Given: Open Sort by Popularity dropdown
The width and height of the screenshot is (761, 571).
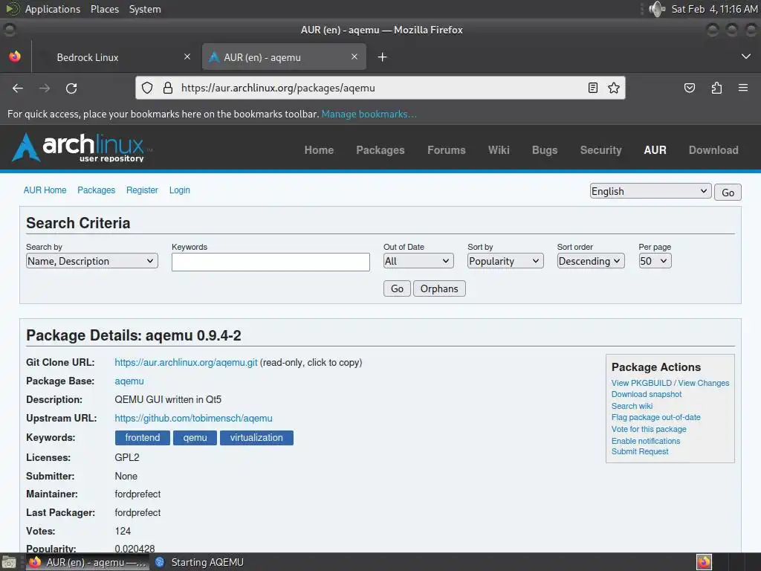Looking at the screenshot, I should pos(505,261).
